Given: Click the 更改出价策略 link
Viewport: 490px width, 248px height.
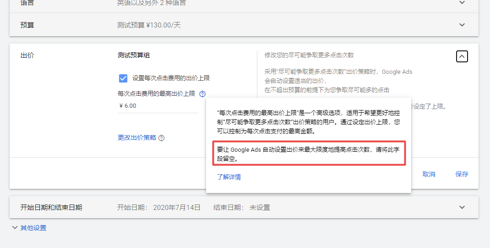Looking at the screenshot, I should point(137,138).
